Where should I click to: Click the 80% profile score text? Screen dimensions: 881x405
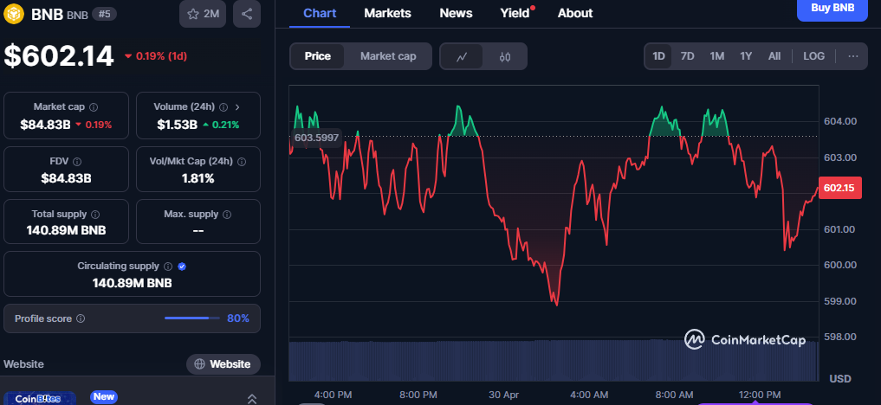[238, 318]
